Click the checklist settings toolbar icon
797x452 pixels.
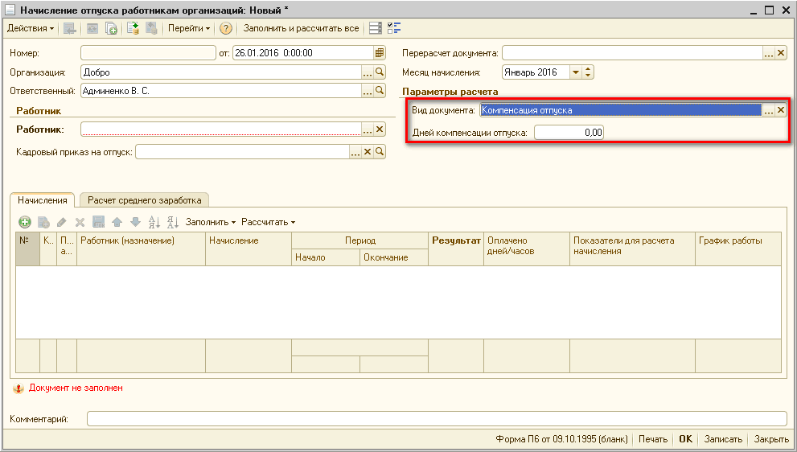coord(394,28)
